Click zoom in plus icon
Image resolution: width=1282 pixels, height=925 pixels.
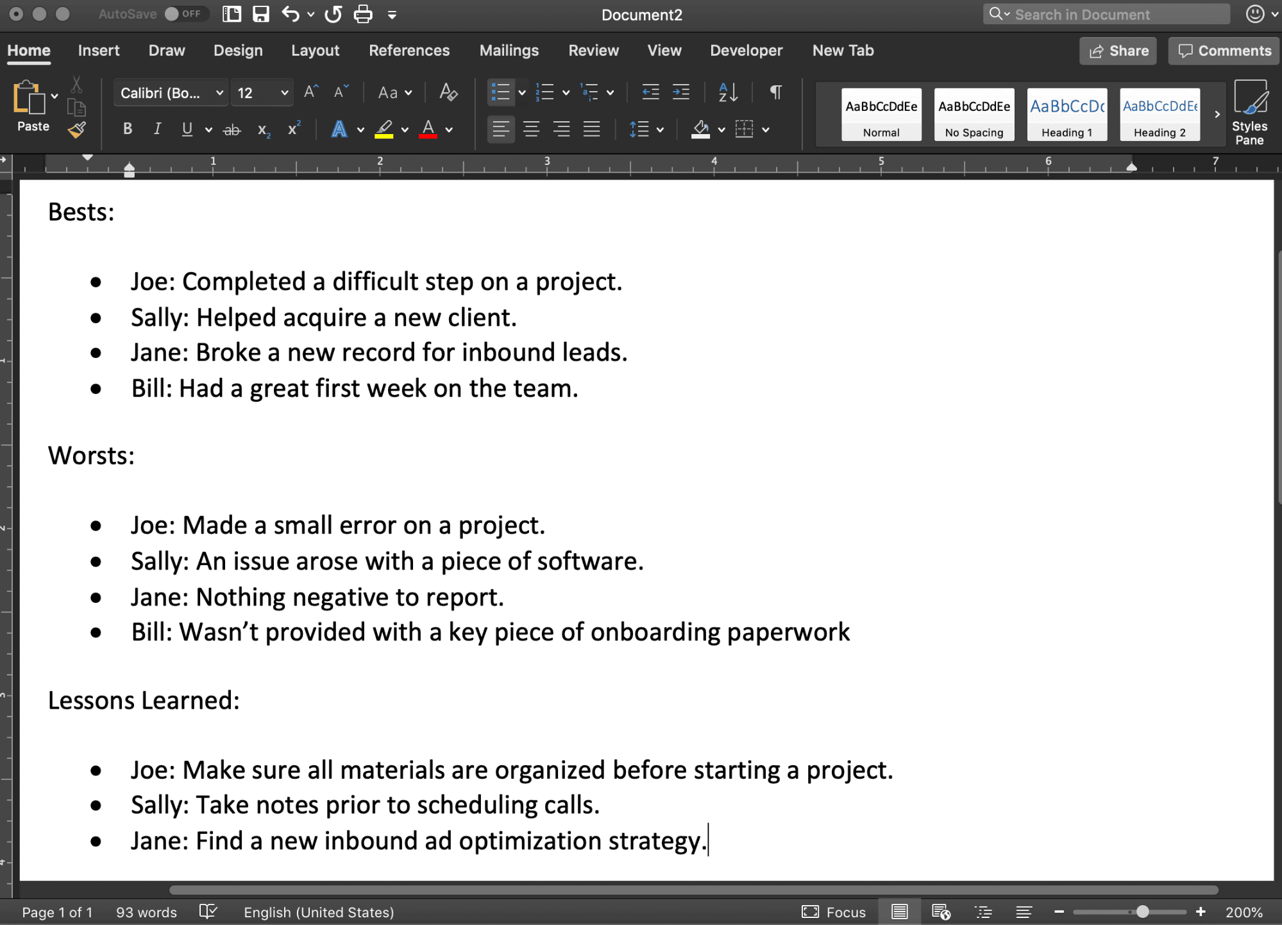point(1201,912)
